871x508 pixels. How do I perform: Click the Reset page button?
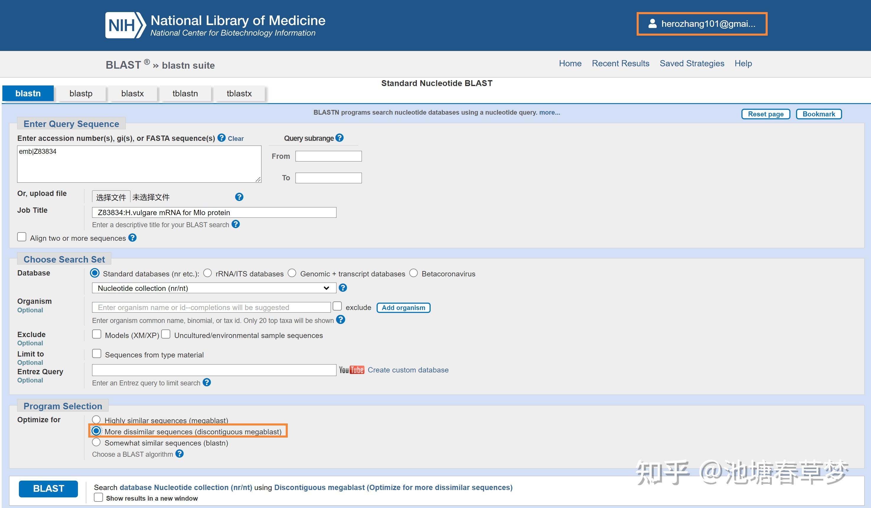[765, 114]
